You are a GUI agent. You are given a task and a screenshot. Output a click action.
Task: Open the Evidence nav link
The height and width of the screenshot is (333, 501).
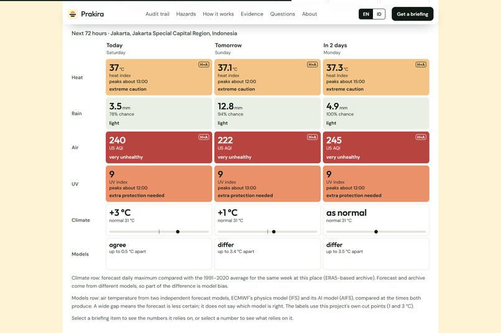click(x=252, y=14)
